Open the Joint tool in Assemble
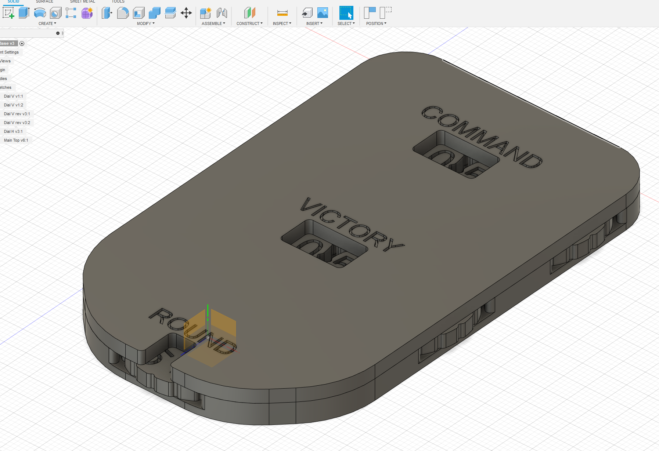Viewport: 659px width, 451px height. (222, 13)
